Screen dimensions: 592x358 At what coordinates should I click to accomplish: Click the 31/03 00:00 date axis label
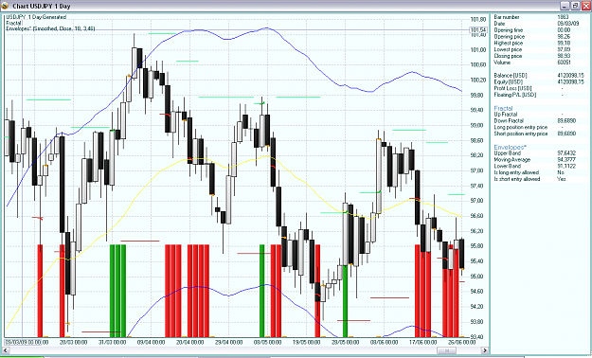(112, 342)
